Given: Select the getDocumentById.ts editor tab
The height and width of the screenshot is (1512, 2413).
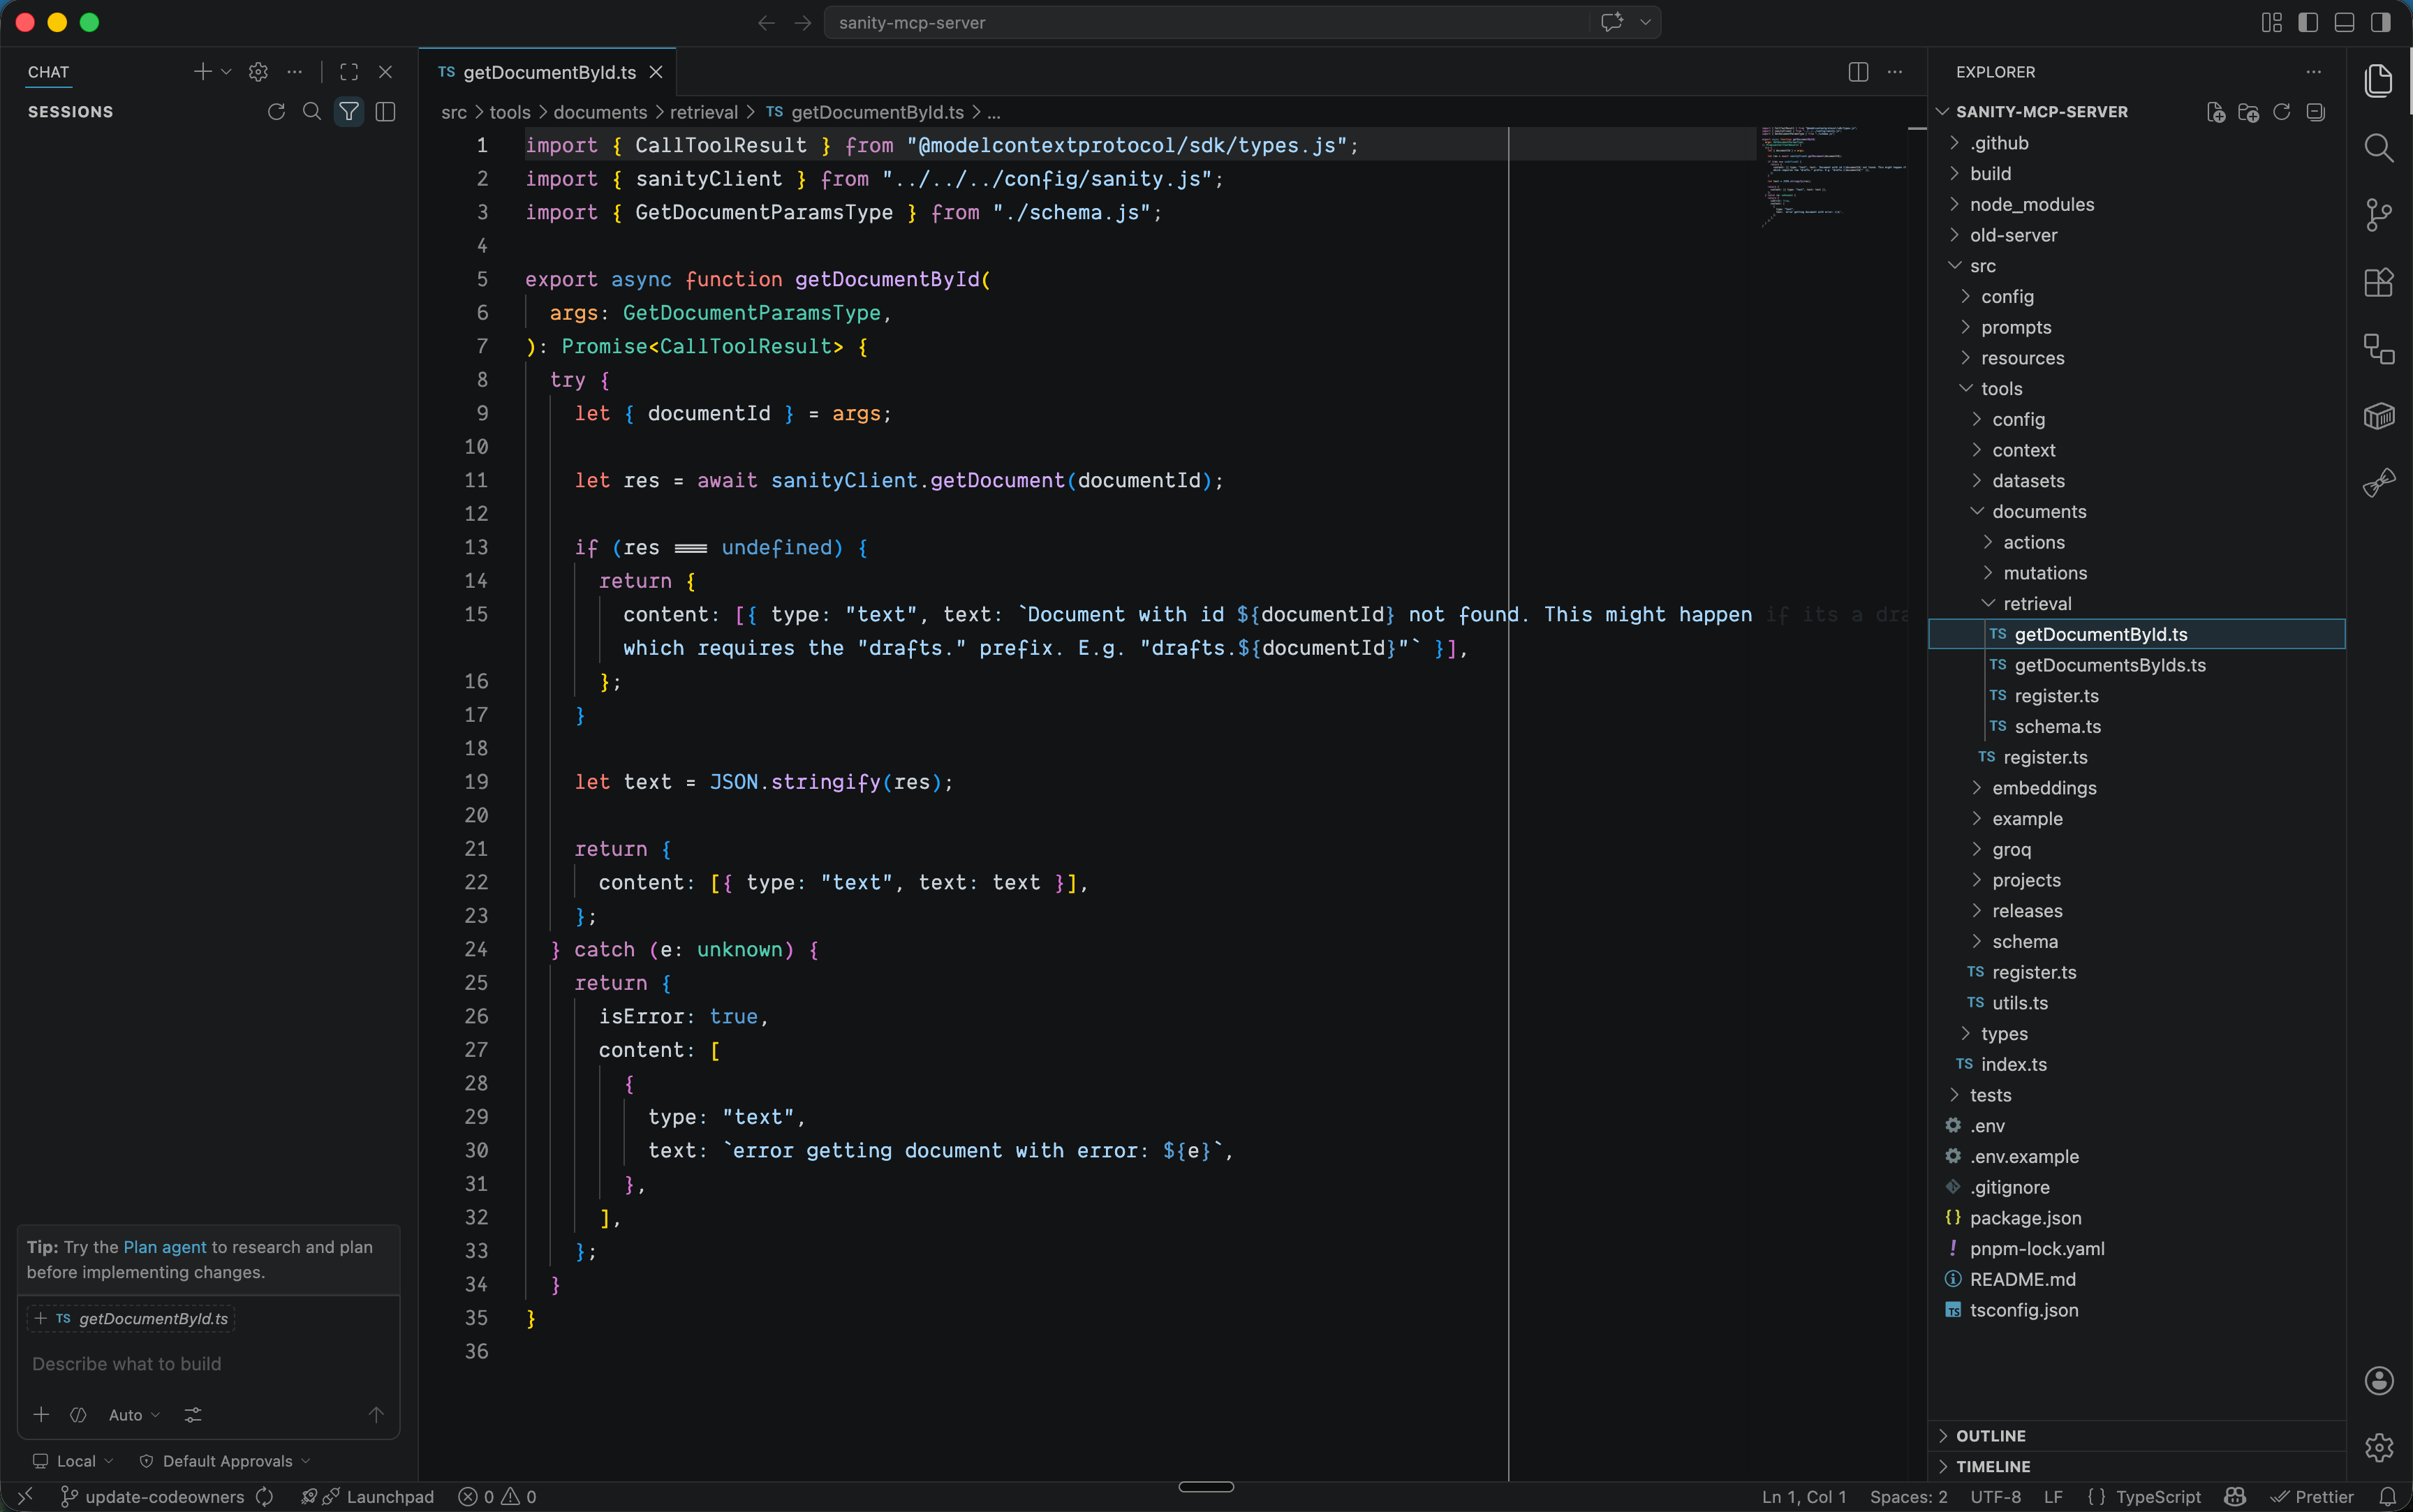Looking at the screenshot, I should (548, 72).
